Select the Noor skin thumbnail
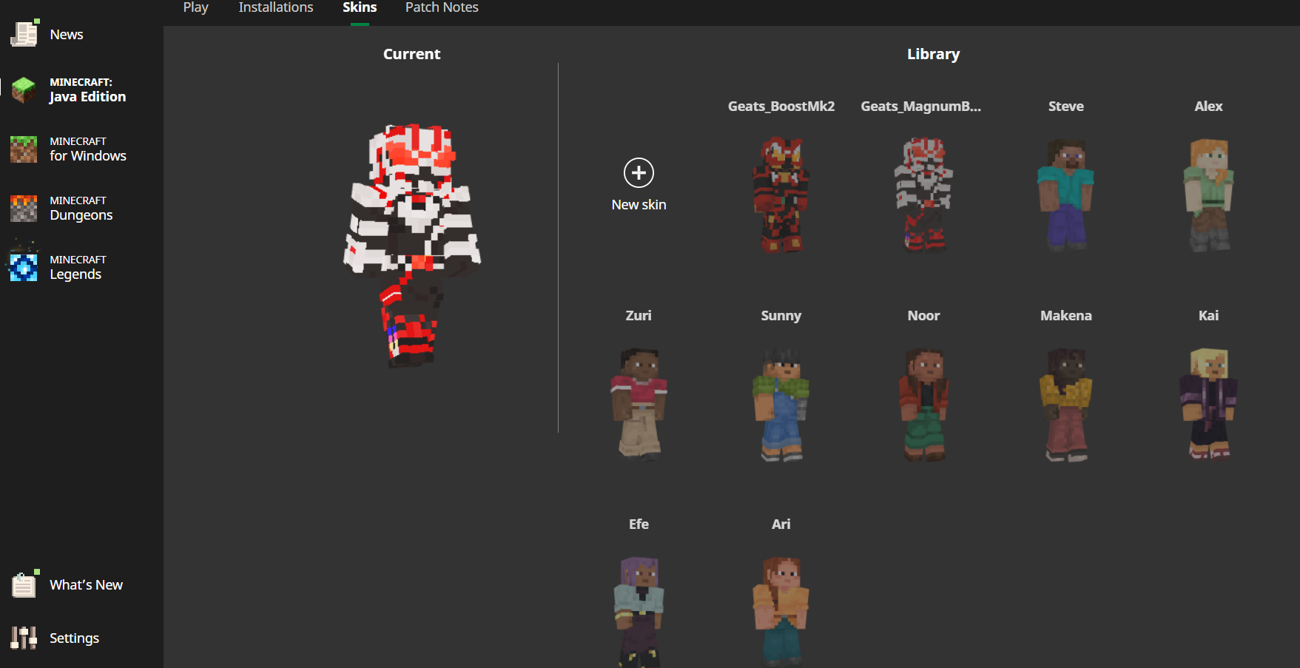 point(923,404)
